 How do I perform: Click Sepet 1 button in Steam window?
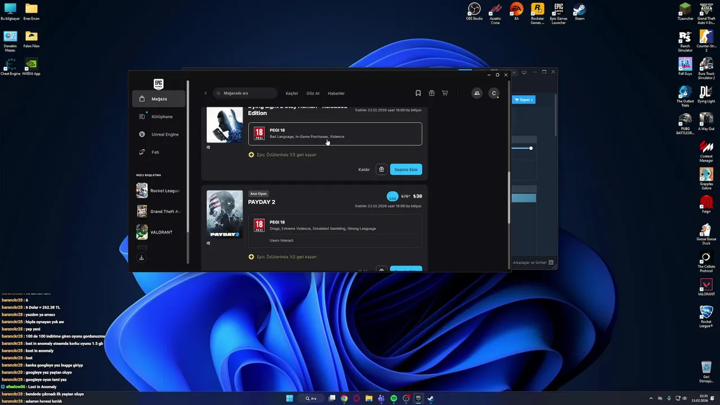[x=524, y=100]
